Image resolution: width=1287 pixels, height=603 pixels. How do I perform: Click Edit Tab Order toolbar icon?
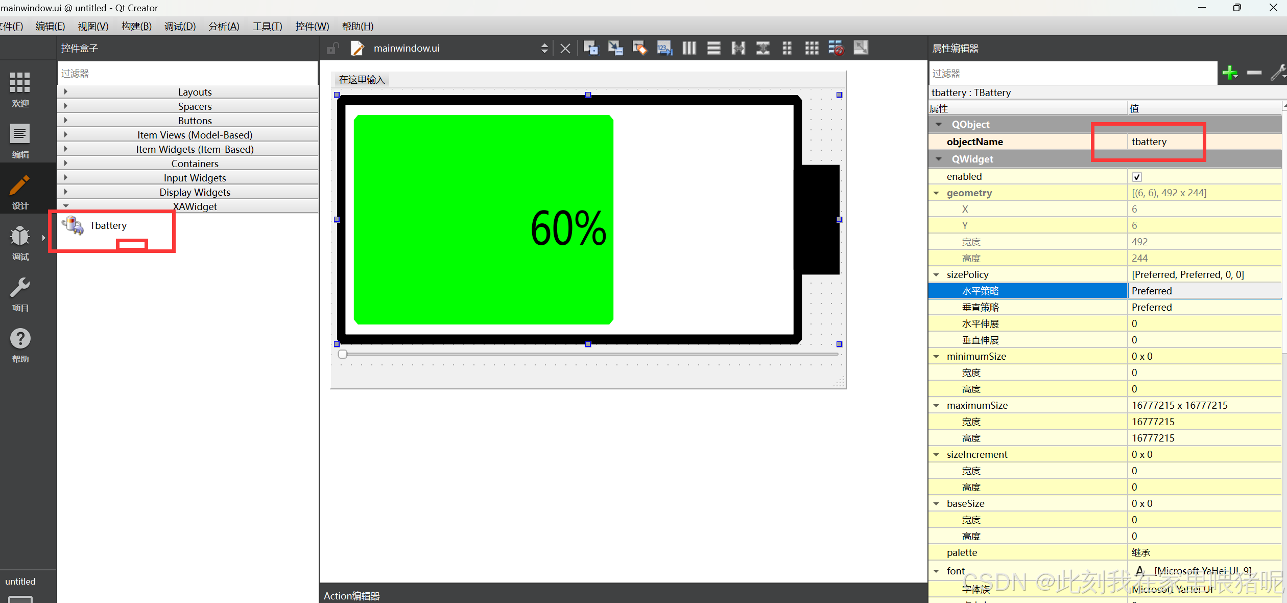[x=664, y=48]
